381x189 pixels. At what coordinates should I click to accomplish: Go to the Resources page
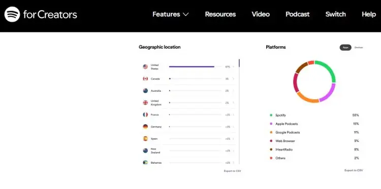tap(220, 14)
